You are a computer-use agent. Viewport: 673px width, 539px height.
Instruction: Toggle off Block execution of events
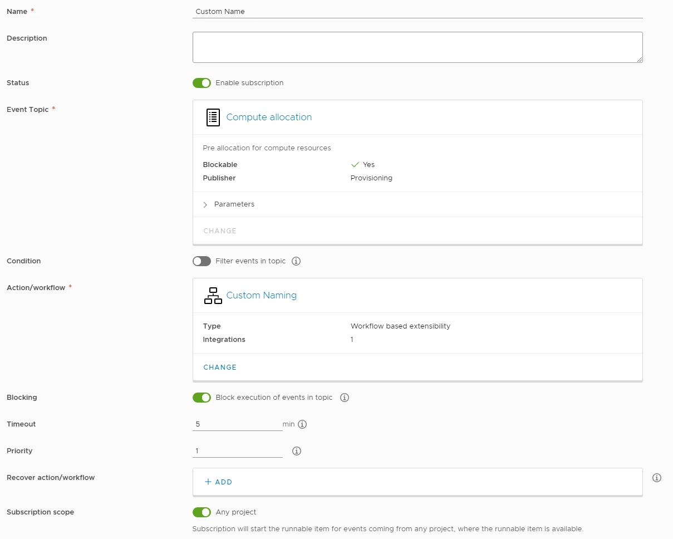point(202,398)
